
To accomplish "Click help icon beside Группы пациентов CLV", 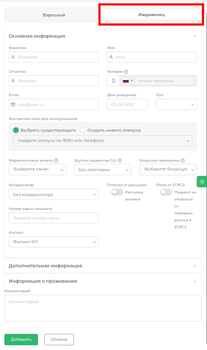I will tap(120, 161).
